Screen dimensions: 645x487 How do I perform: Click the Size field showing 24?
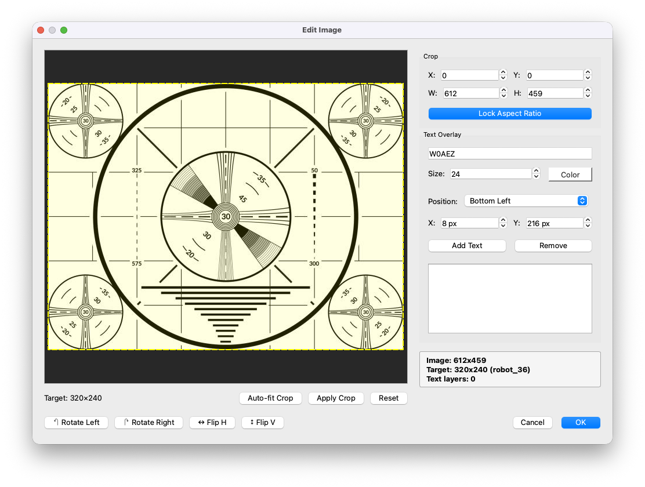pos(491,174)
